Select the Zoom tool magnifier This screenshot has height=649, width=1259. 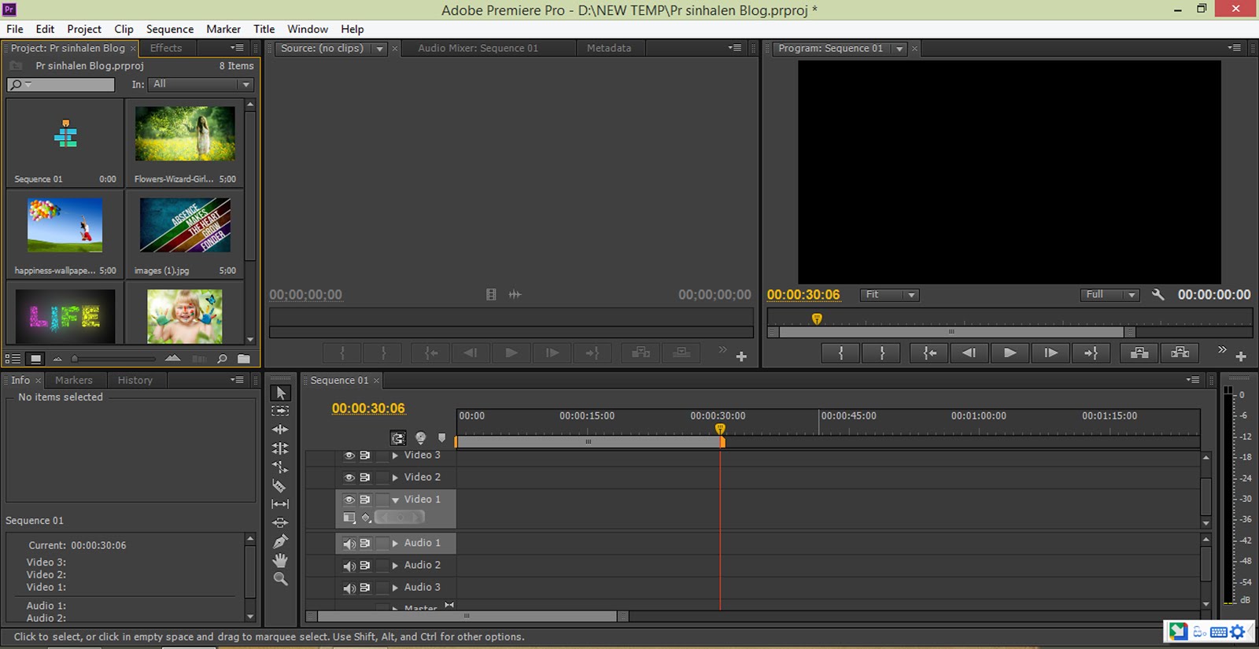[280, 579]
